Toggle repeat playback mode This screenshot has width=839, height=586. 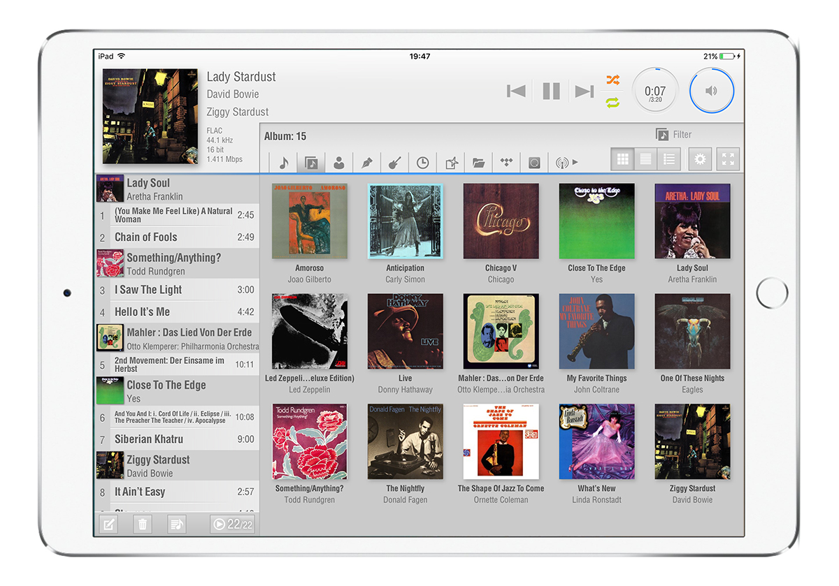click(612, 103)
